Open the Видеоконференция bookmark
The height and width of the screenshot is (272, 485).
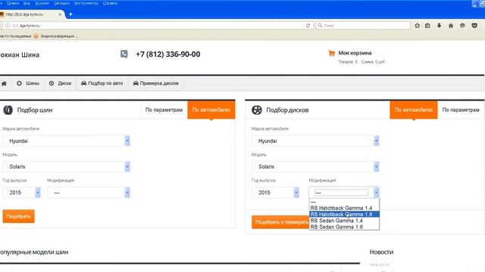tap(56, 36)
